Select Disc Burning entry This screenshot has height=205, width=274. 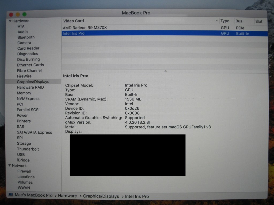tap(28, 59)
